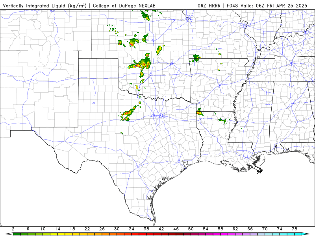The height and width of the screenshot is (236, 315).
Task: Select the cyan swatch below label 78
Action: click(x=298, y=234)
